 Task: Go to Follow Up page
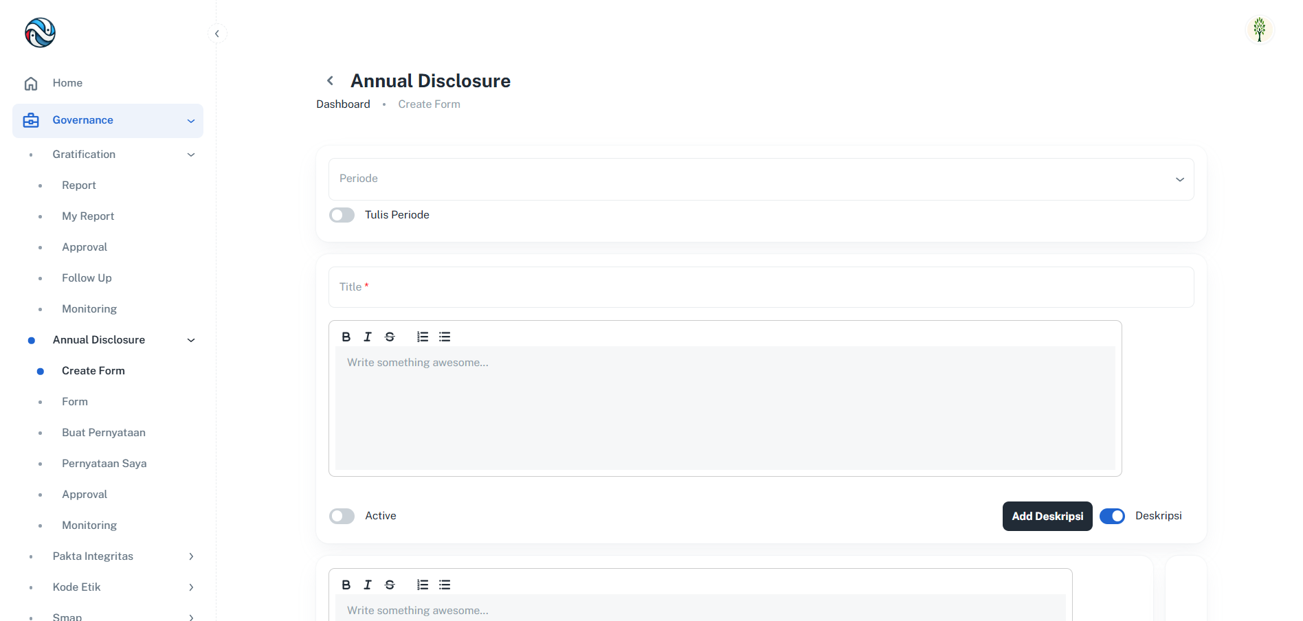point(87,278)
